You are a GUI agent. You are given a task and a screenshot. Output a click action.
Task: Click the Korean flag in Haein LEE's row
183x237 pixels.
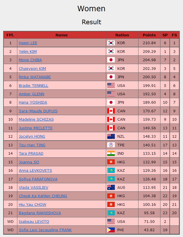tap(111, 43)
